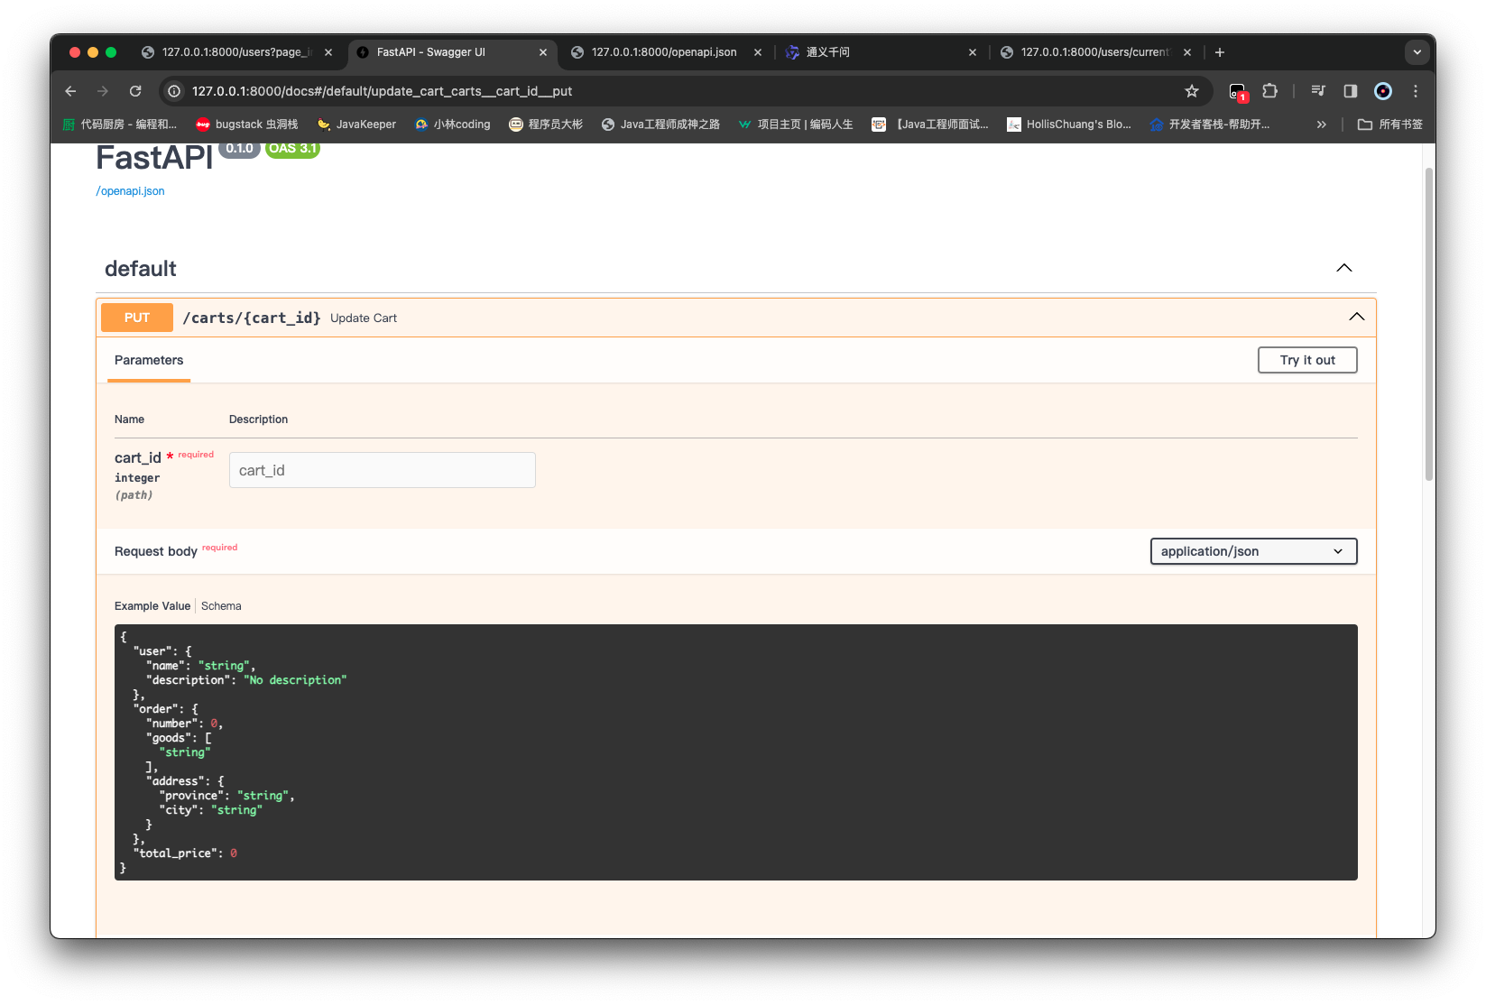Screen dimensions: 1486x1005
Task: Bookmark this page with the star icon
Action: 1192,91
